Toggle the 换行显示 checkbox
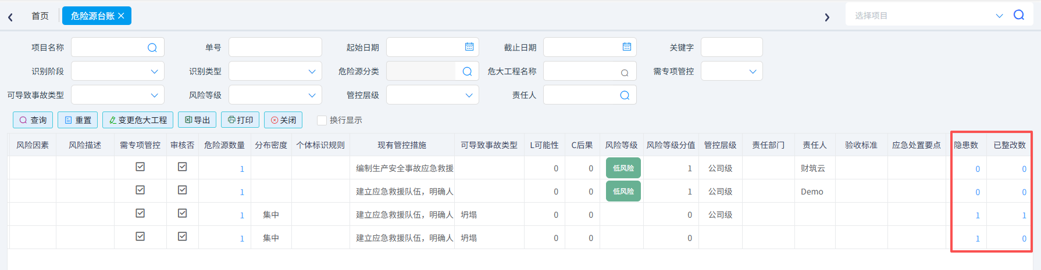1041x270 pixels. pyautogui.click(x=322, y=120)
